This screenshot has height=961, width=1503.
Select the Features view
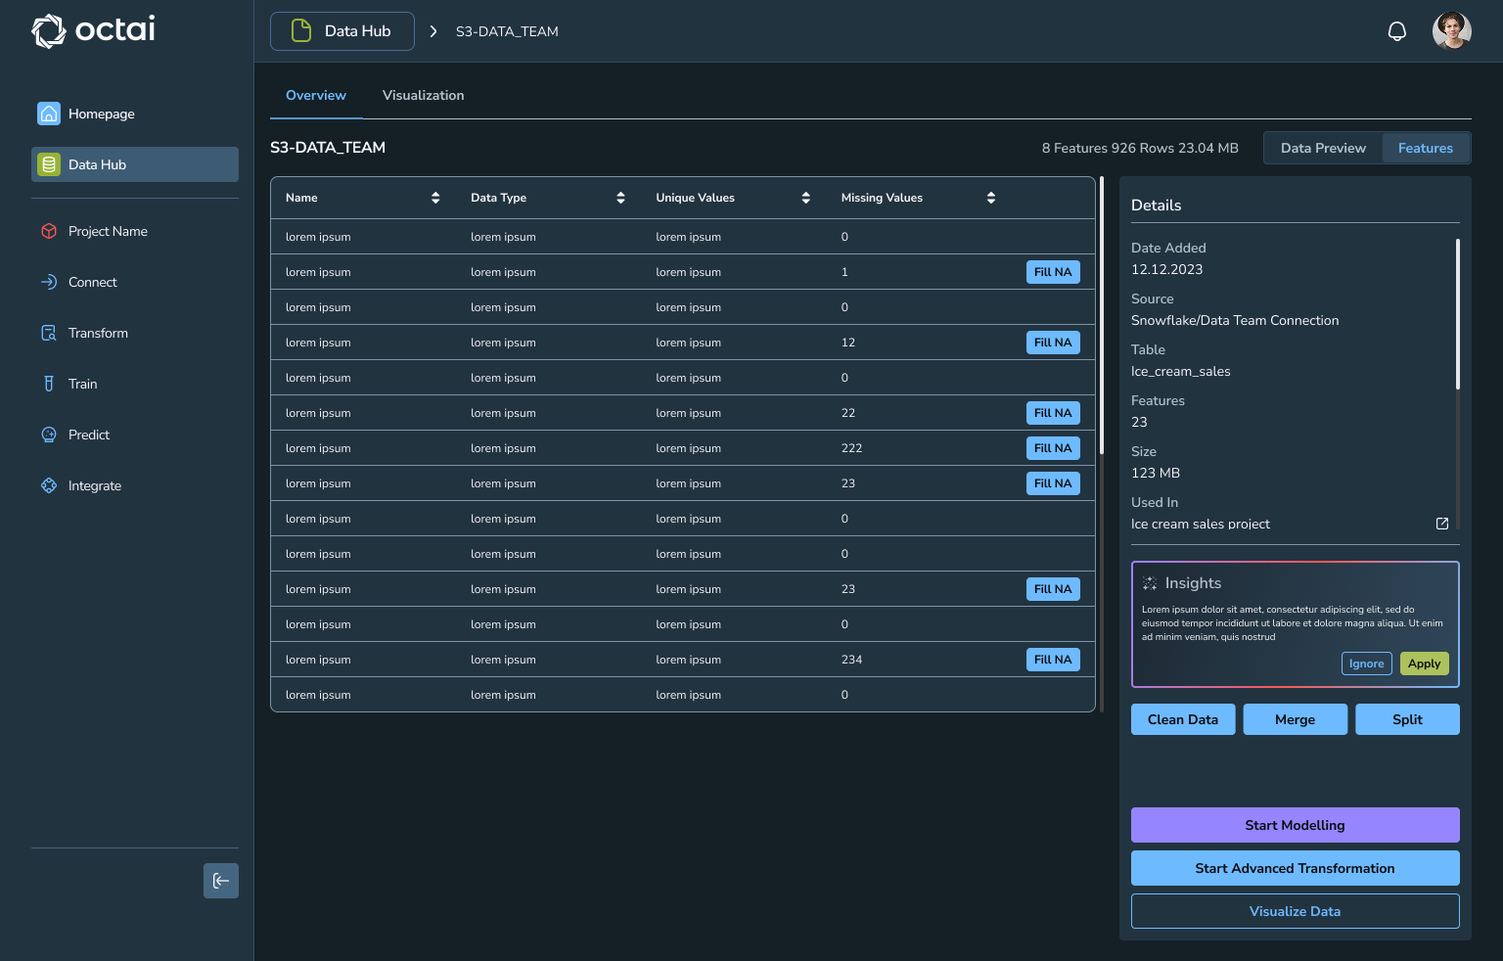[x=1426, y=148]
